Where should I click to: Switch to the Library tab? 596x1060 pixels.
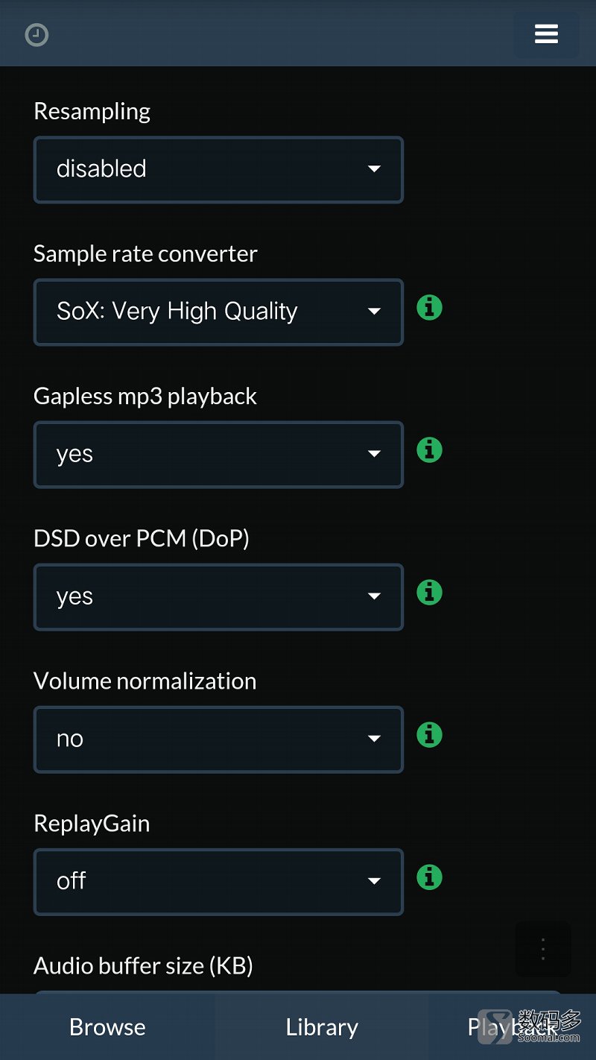click(322, 1026)
